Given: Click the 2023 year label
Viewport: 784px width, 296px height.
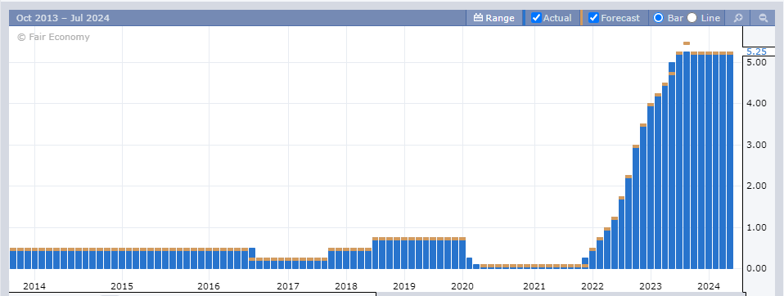Looking at the screenshot, I should pos(651,286).
